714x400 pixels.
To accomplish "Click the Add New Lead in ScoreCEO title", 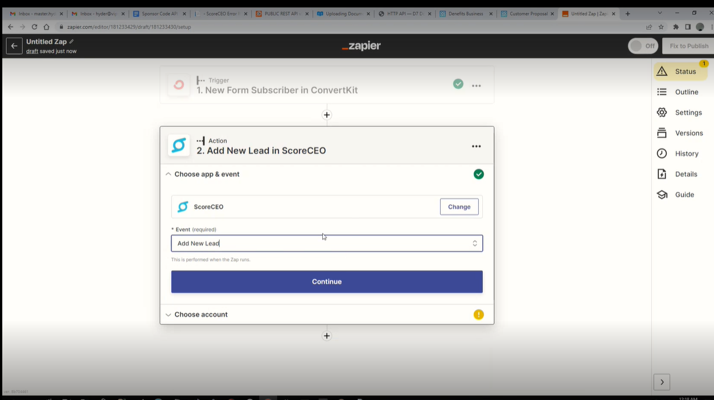I will click(x=261, y=151).
